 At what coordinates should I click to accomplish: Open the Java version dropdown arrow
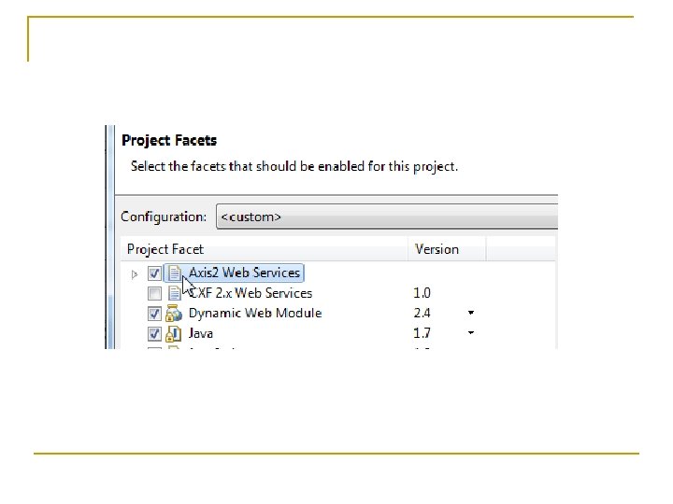click(x=471, y=332)
